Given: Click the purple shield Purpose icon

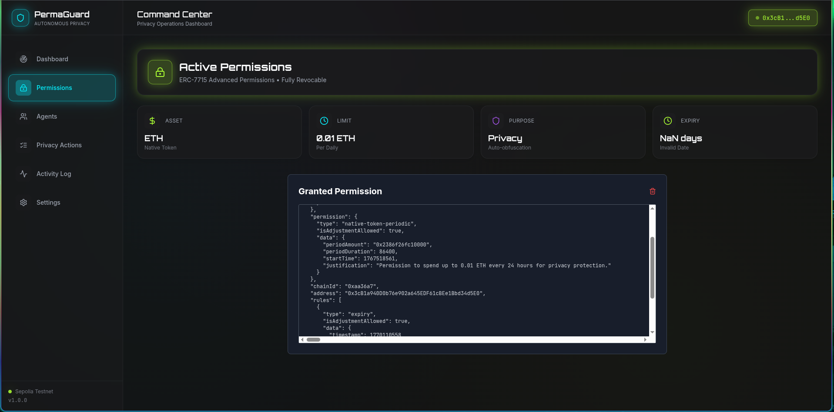Looking at the screenshot, I should [496, 121].
